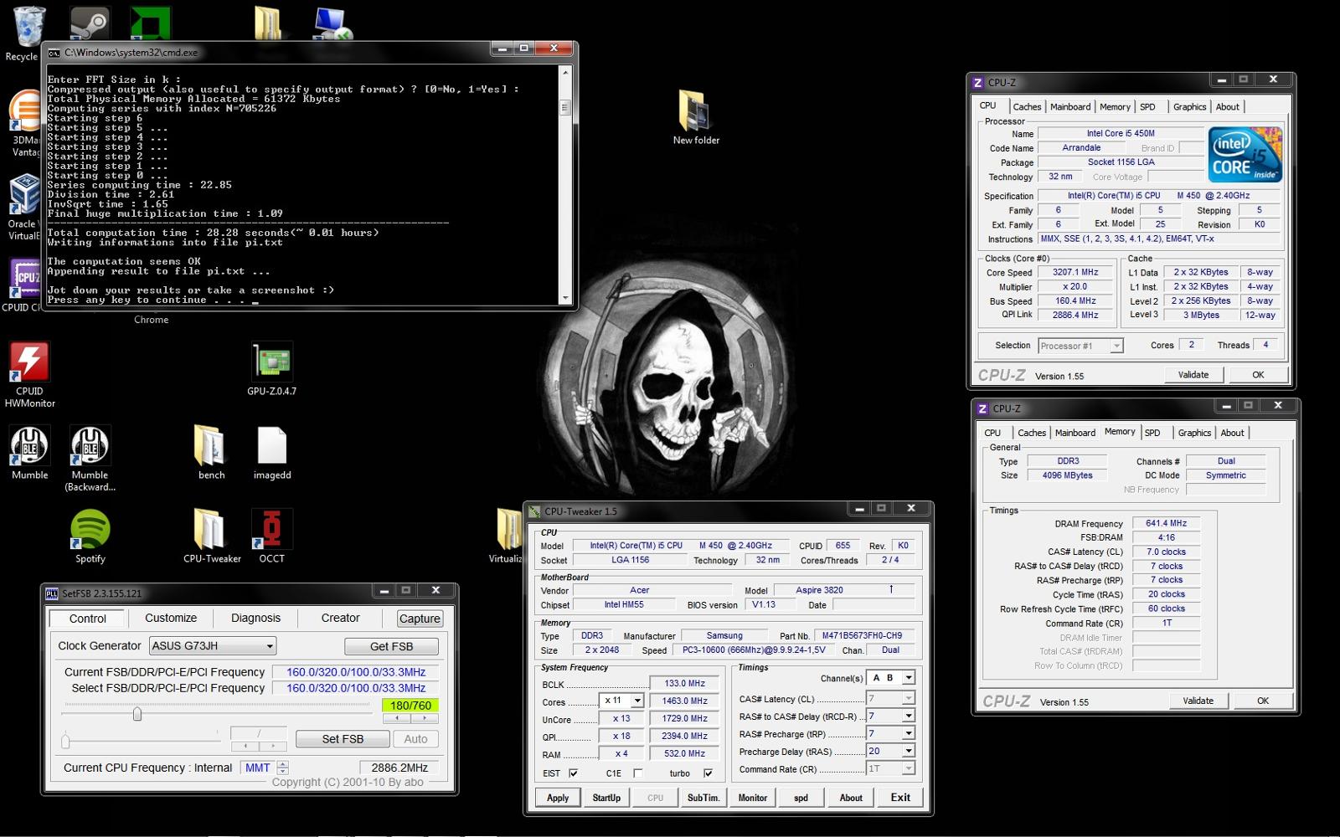The width and height of the screenshot is (1340, 837).
Task: Click the Exit button in CPU-Tweaker
Action: tap(900, 798)
